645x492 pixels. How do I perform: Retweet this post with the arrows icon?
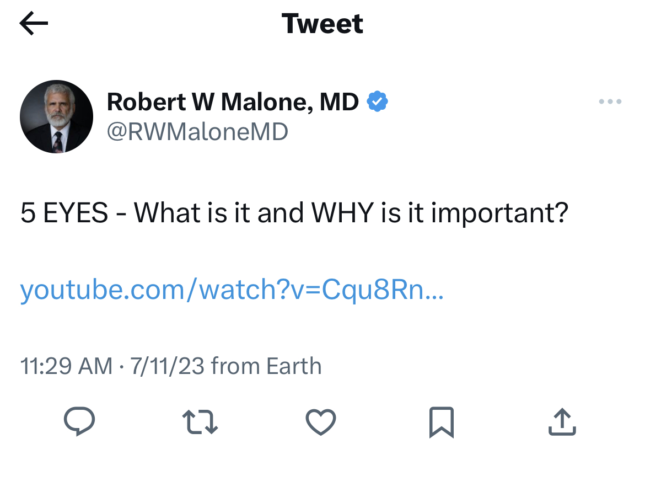pos(200,422)
